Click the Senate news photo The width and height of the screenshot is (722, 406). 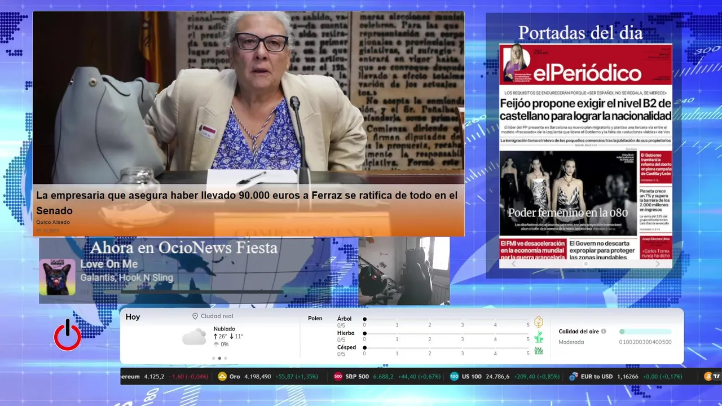[x=248, y=98]
